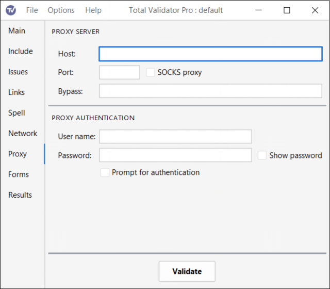Switch to the Main tab
Viewport: 330px width, 289px height.
point(16,31)
